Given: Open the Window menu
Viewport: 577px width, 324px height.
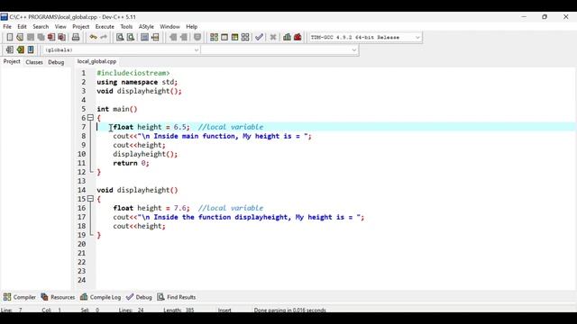Looking at the screenshot, I should tap(169, 26).
